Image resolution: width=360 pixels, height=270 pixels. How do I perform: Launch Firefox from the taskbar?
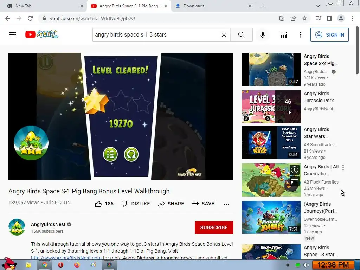pyautogui.click(x=77, y=265)
